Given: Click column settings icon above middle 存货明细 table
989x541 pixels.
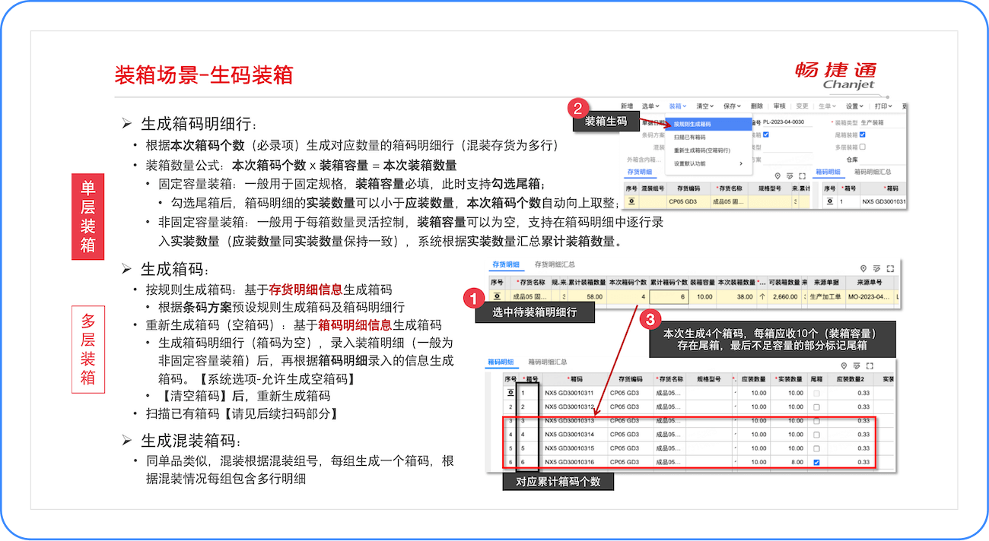Looking at the screenshot, I should coord(876,268).
